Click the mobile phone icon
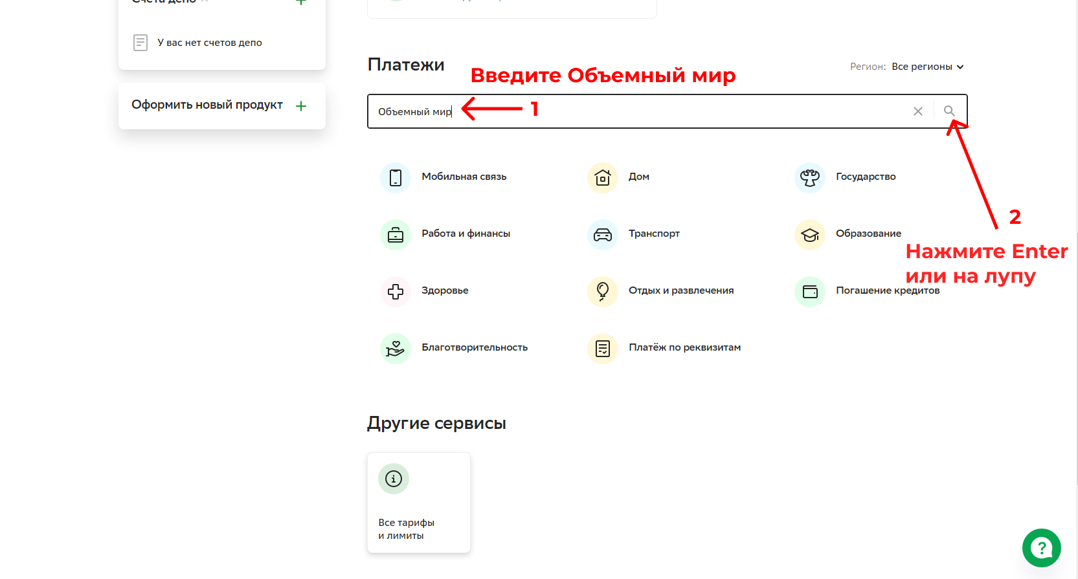This screenshot has width=1078, height=579. point(396,177)
